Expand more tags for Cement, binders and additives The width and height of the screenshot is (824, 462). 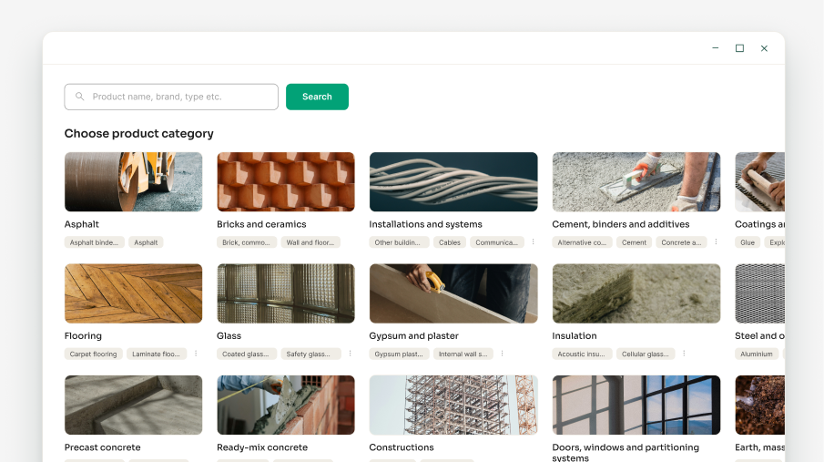(716, 242)
